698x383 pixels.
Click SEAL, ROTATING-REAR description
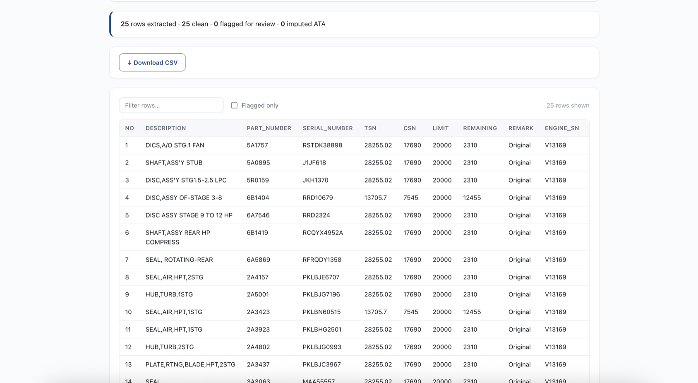click(179, 260)
